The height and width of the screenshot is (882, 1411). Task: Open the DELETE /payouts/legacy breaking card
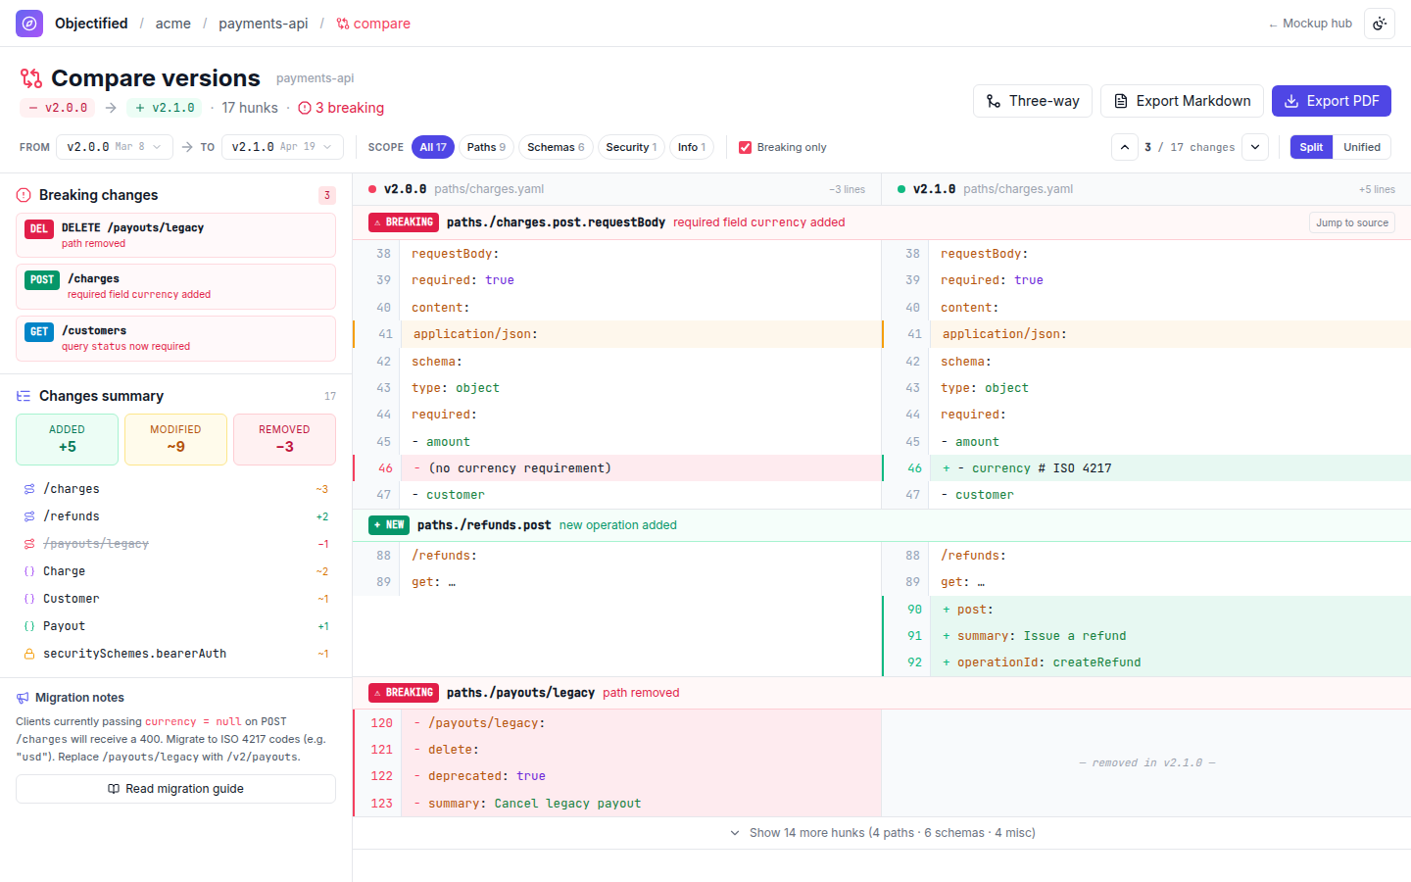(175, 235)
